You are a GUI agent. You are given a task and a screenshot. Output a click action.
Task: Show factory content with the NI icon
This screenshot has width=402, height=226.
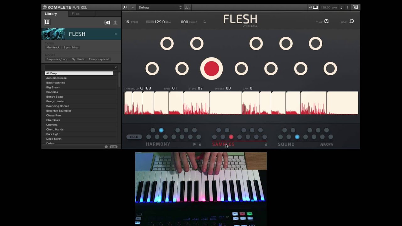pos(107,22)
